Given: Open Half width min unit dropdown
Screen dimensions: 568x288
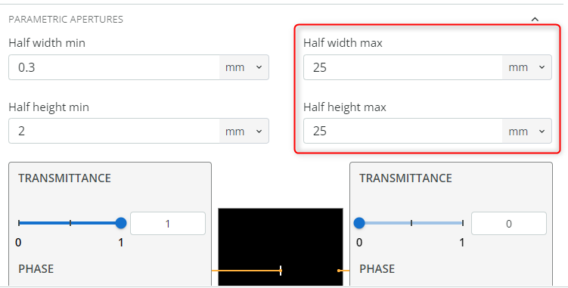Looking at the screenshot, I should tap(244, 67).
